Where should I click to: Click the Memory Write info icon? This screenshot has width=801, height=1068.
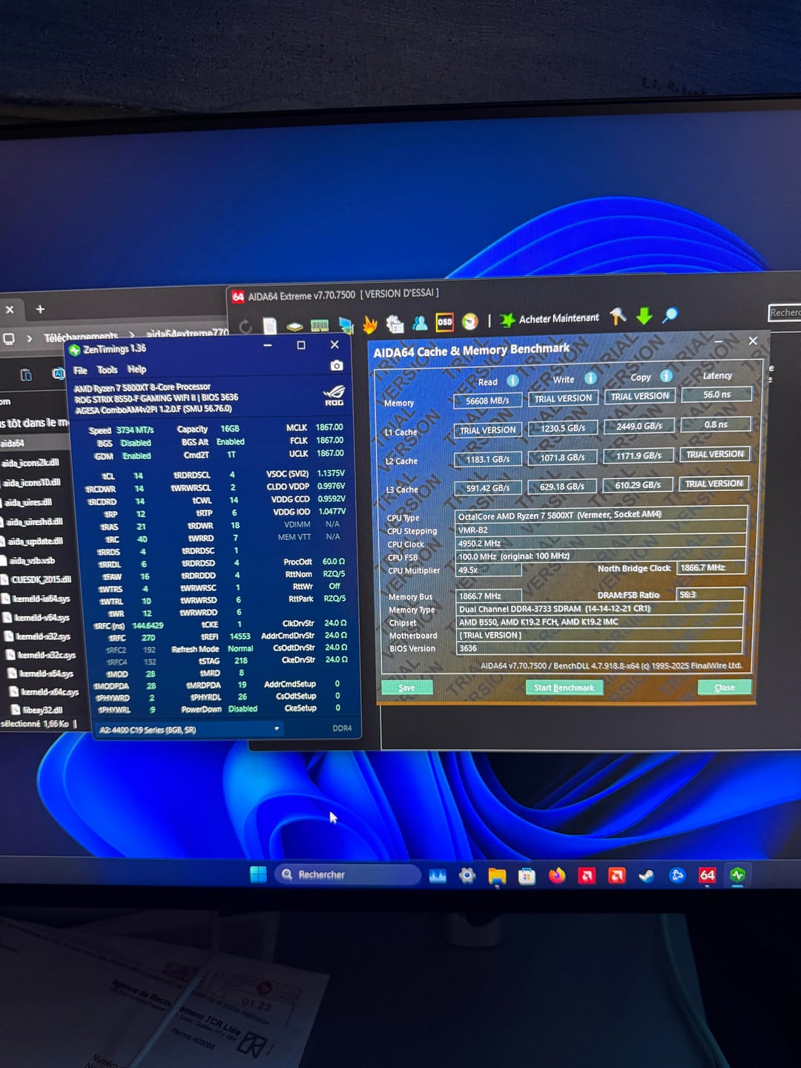pyautogui.click(x=590, y=378)
